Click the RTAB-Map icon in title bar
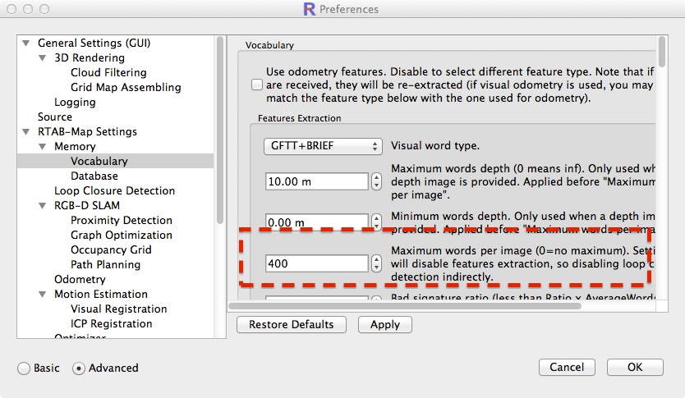 click(309, 10)
